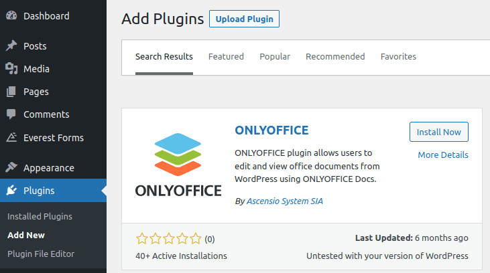
Task: Switch to the Featured tab
Action: pyautogui.click(x=226, y=57)
